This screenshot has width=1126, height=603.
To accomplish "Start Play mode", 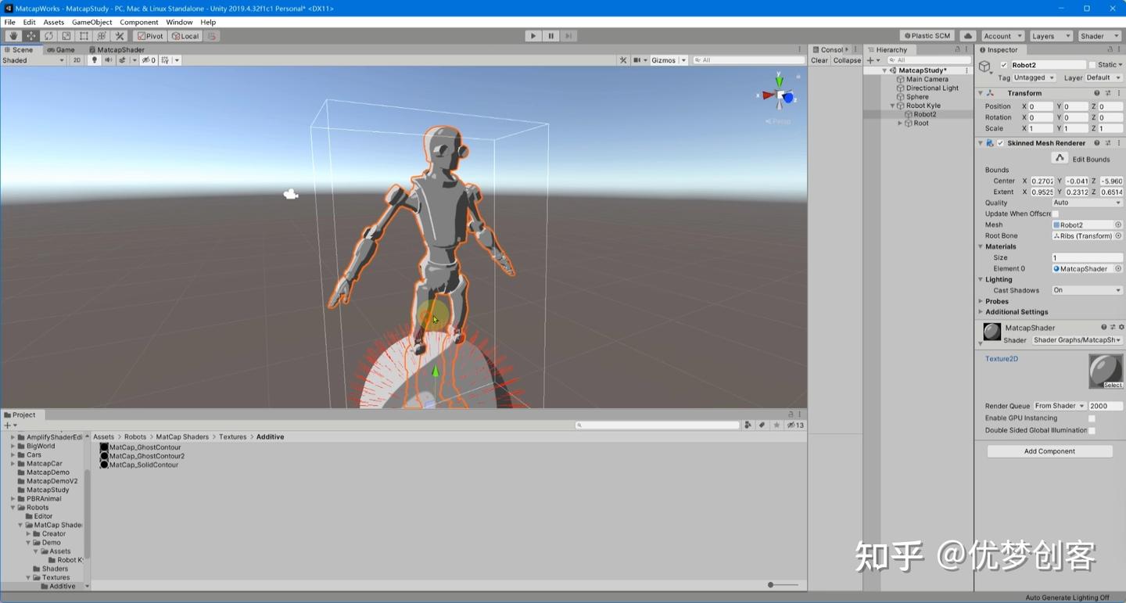I will (x=533, y=36).
